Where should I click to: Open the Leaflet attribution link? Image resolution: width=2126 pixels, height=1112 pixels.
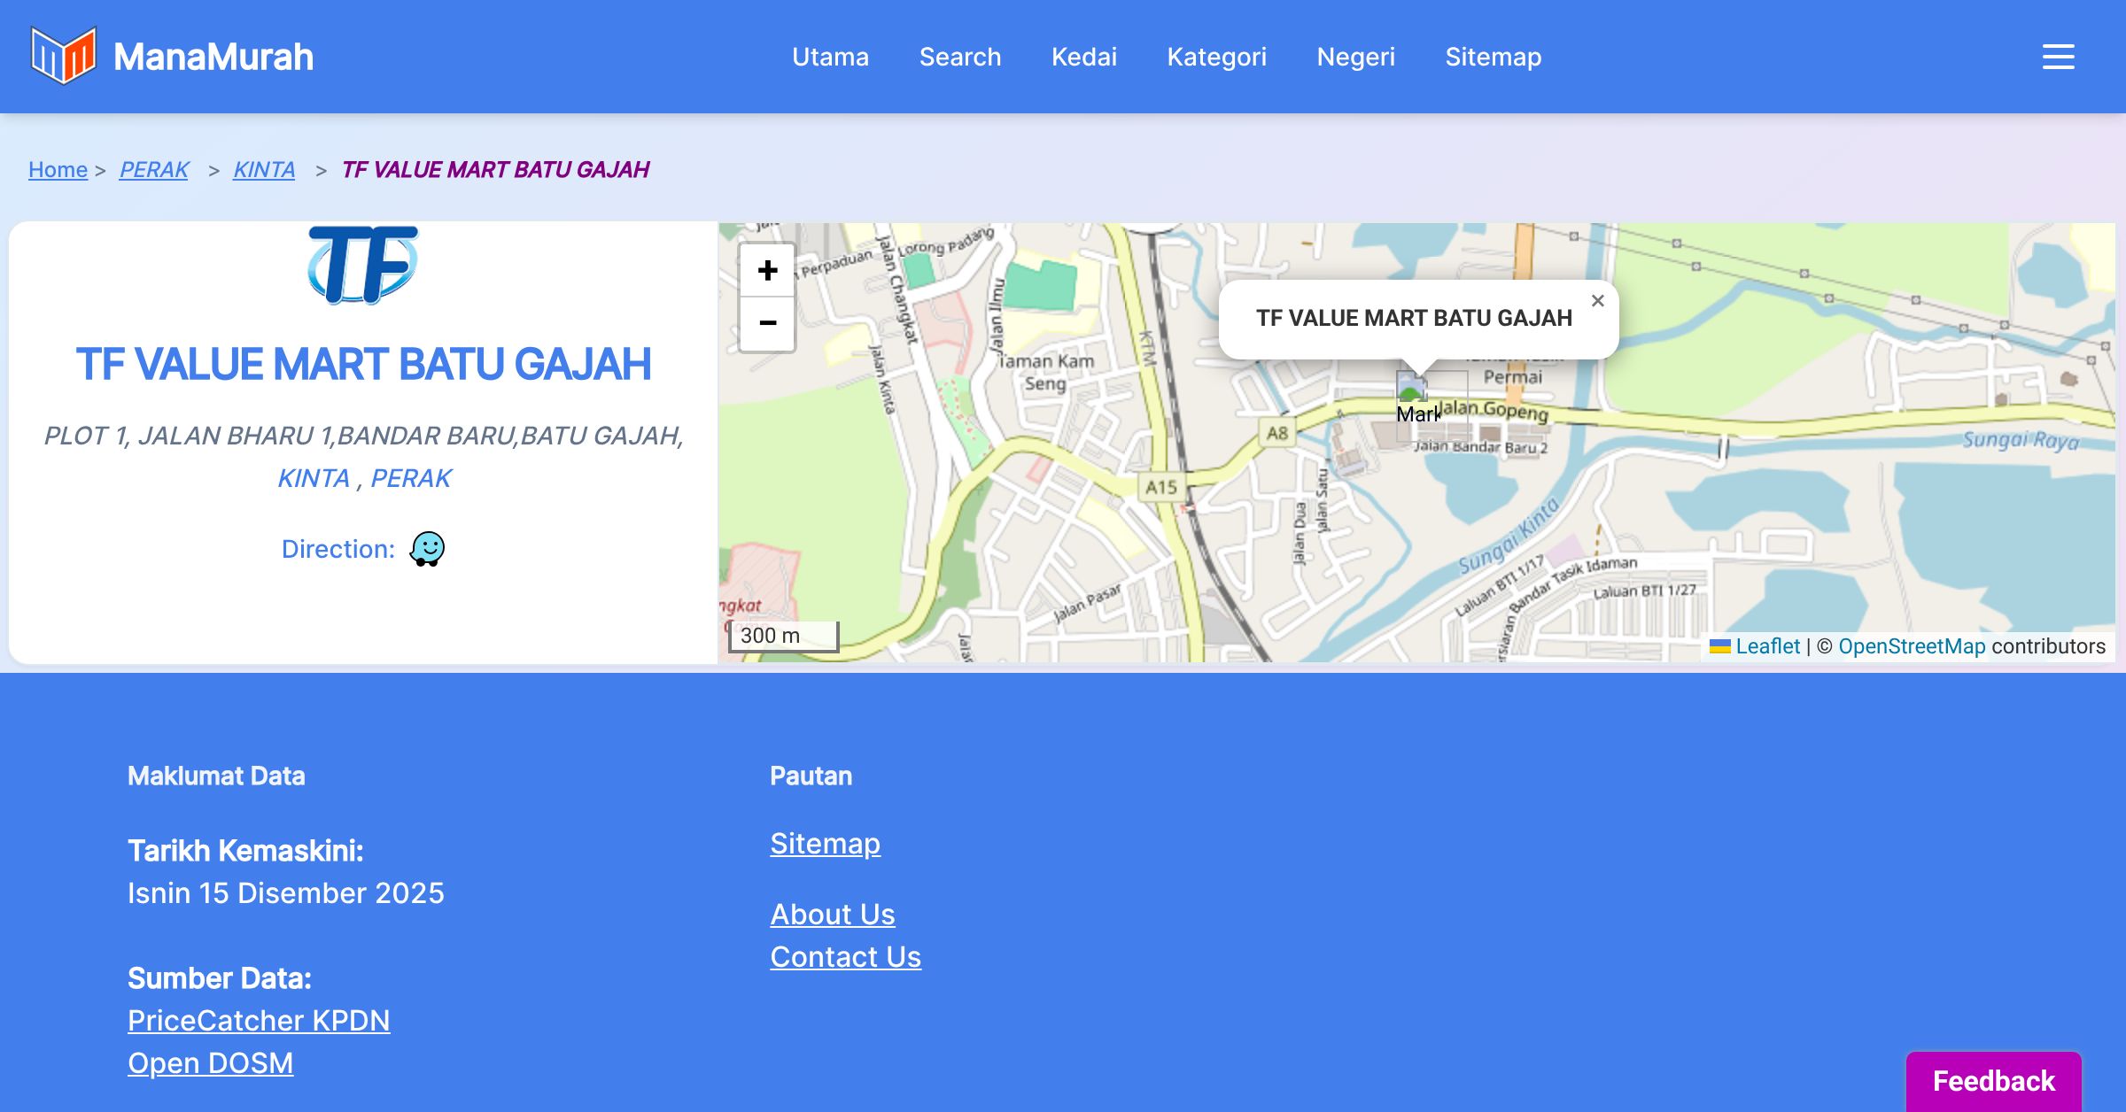[1767, 646]
